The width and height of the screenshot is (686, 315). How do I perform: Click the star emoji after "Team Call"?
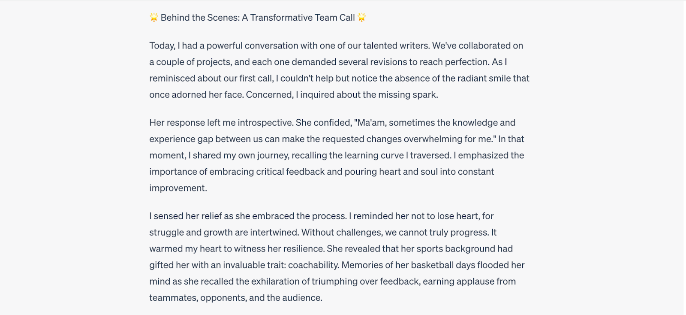tap(362, 18)
